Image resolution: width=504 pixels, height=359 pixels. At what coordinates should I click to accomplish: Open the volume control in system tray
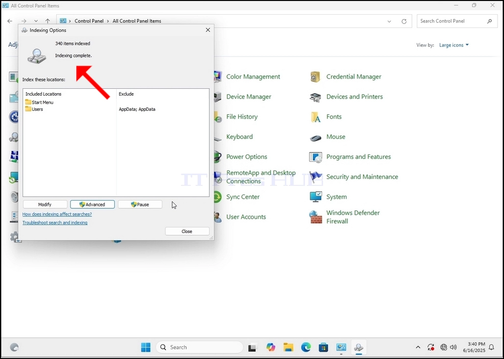pyautogui.click(x=453, y=347)
